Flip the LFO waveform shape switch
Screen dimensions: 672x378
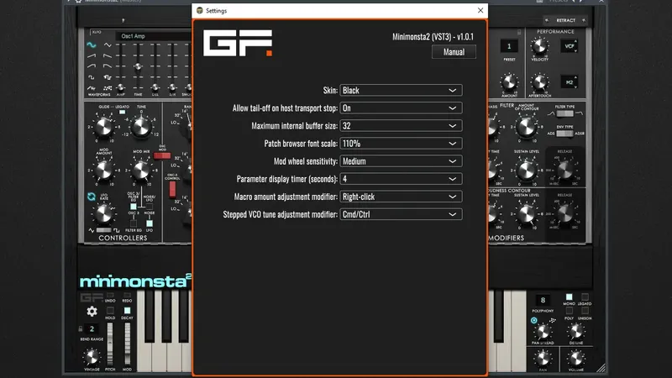[x=103, y=230]
